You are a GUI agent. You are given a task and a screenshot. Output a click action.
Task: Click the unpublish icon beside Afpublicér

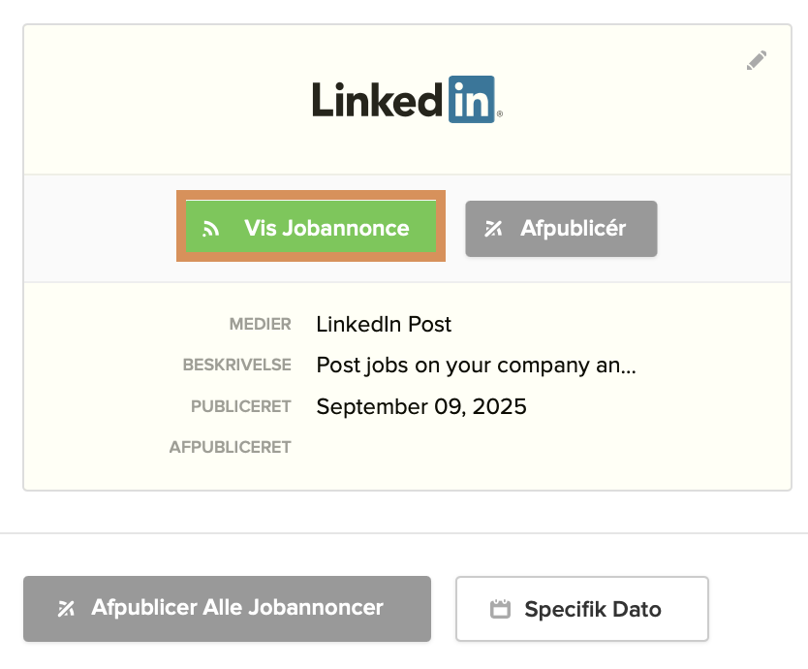(494, 230)
